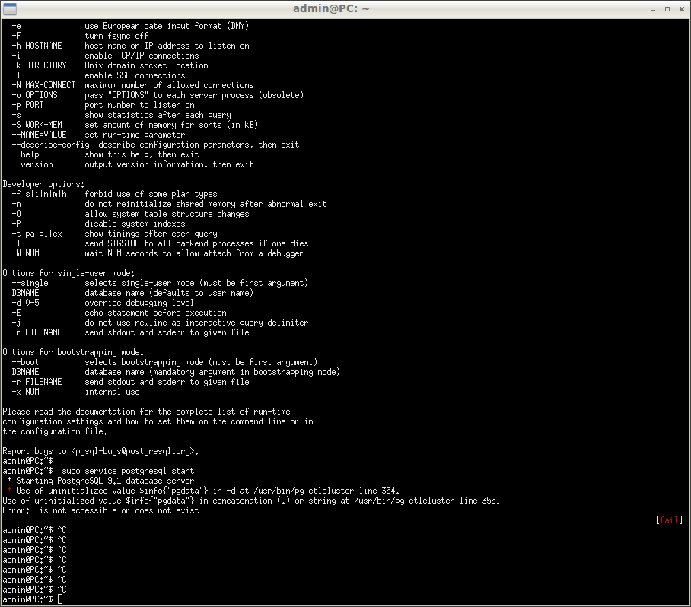
Task: Click 'Options for bootstrapping mode:' heading
Action: (73, 352)
